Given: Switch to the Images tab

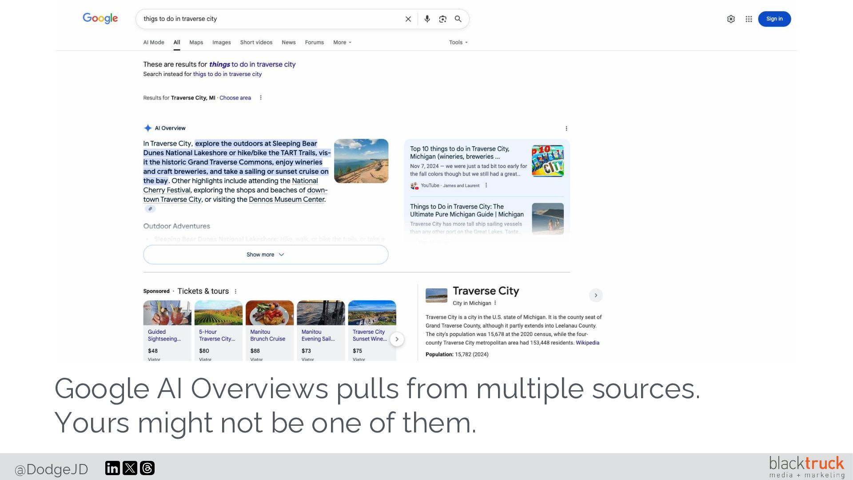Looking at the screenshot, I should (x=221, y=43).
